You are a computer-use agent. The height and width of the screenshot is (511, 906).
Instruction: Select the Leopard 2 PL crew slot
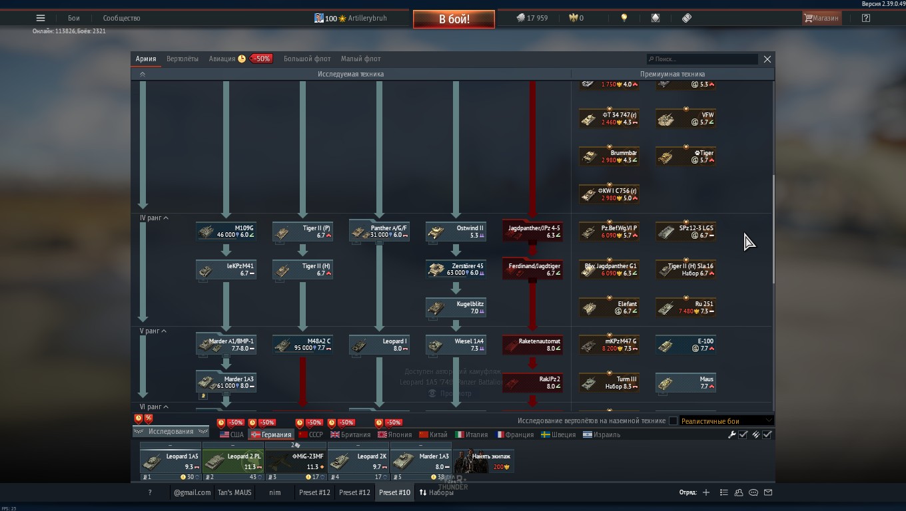coord(233,461)
